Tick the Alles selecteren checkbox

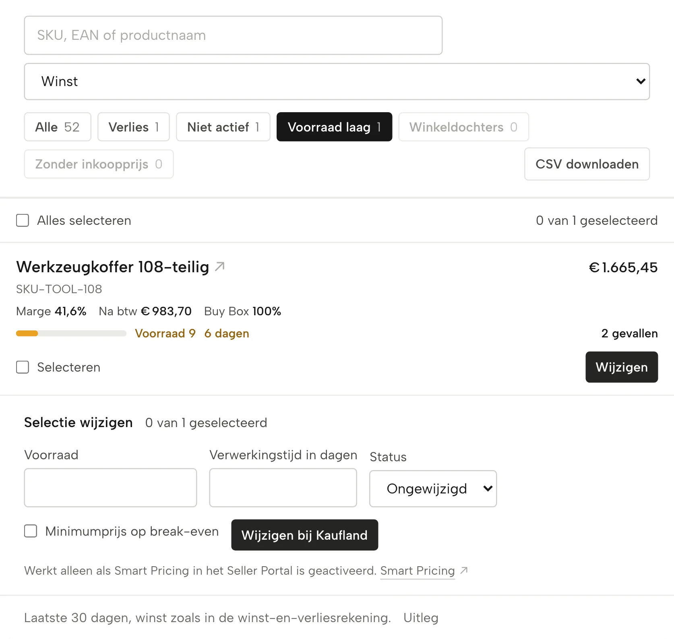[23, 220]
